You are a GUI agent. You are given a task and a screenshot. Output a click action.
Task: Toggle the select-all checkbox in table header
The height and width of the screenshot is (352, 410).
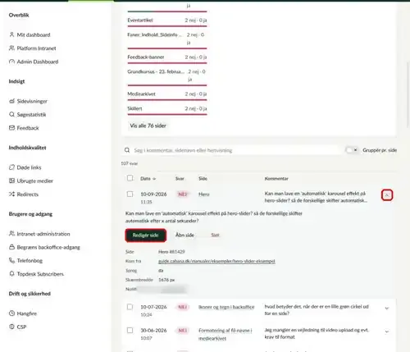click(130, 178)
